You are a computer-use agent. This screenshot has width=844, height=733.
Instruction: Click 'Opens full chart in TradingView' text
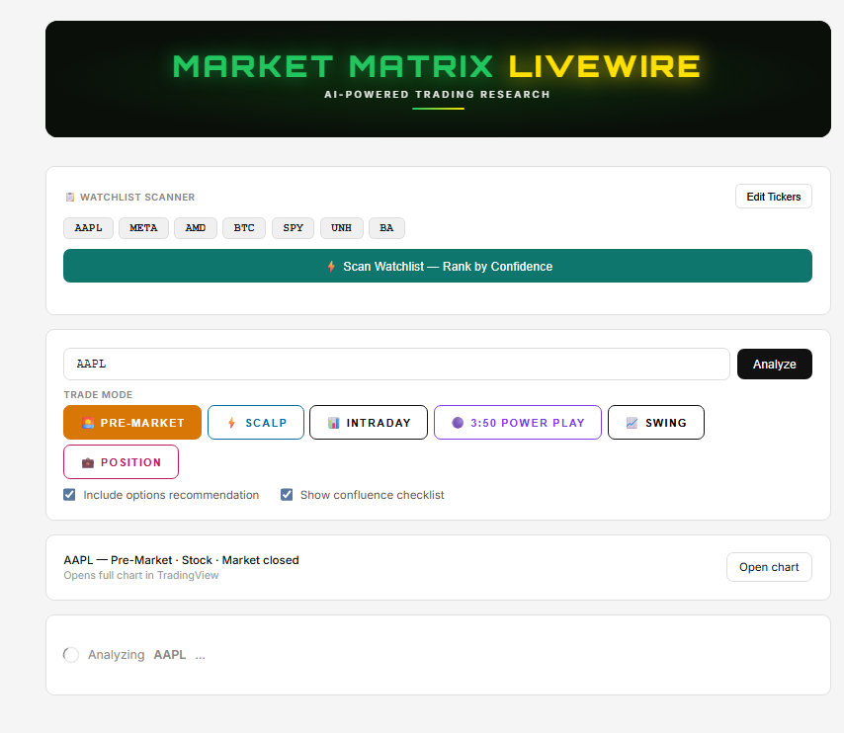[141, 575]
